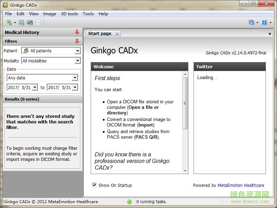
Task: Uncheck Show On Startup
Action: click(95, 185)
